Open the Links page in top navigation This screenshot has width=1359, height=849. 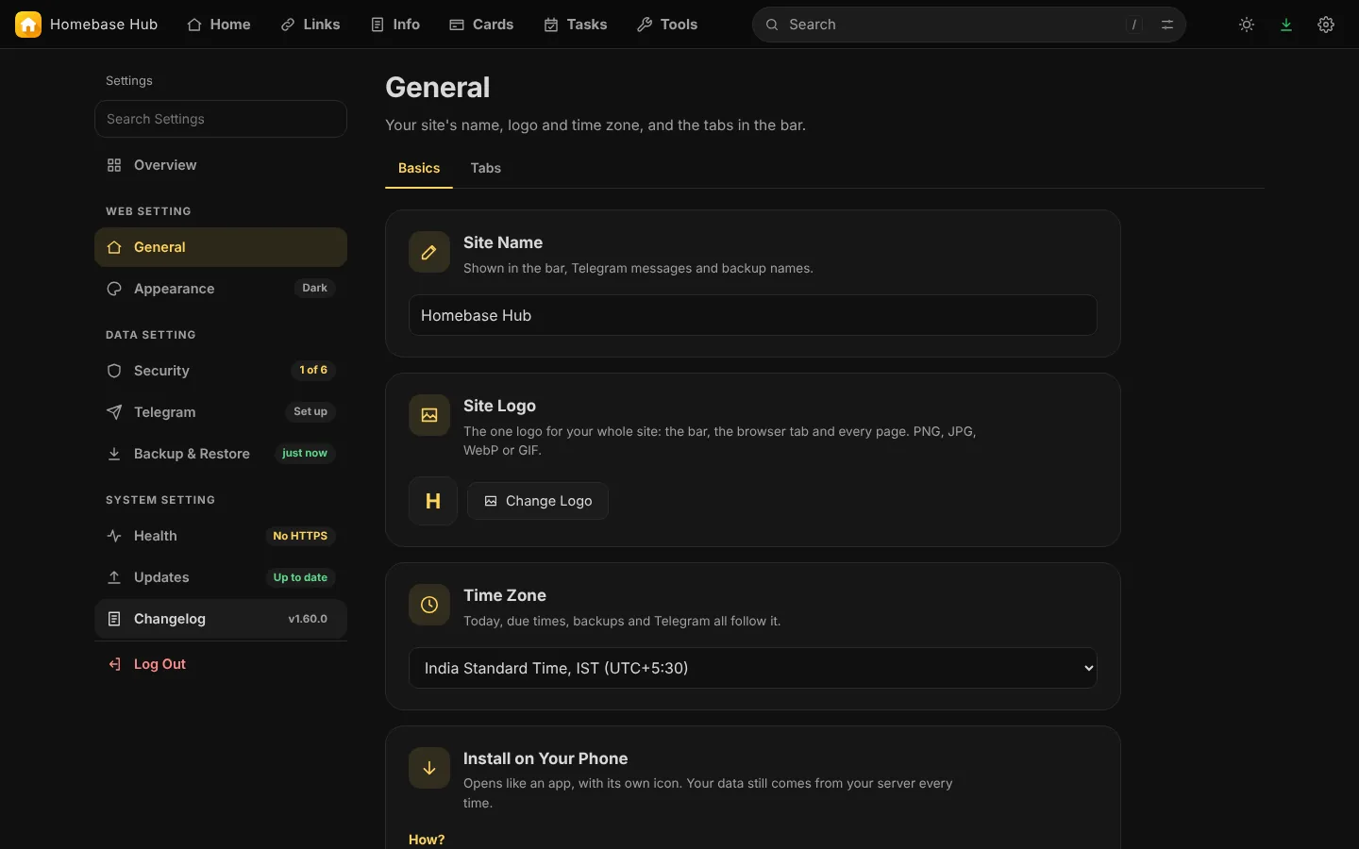[310, 25]
